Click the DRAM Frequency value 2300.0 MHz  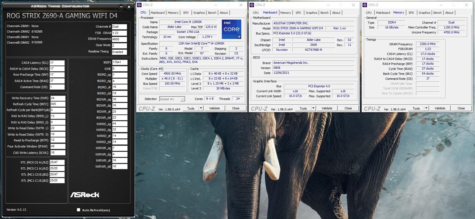pos(428,44)
